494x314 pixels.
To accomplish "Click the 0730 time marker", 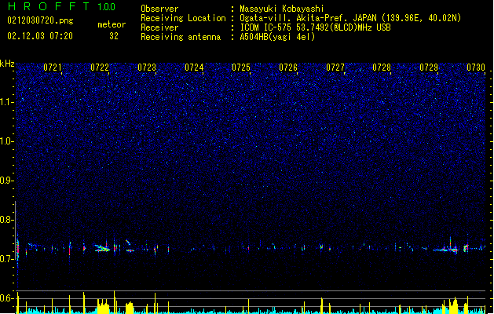I will coord(476,68).
